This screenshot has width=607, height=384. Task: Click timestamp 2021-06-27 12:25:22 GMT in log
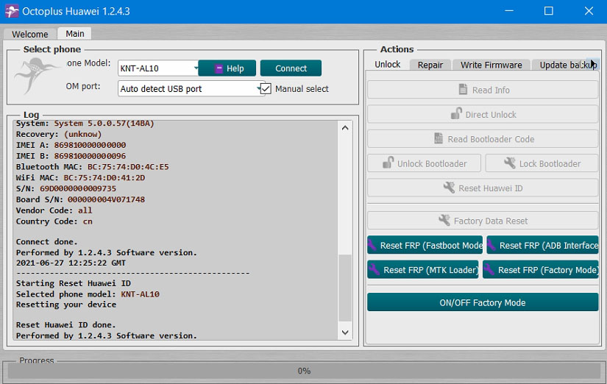coord(71,263)
